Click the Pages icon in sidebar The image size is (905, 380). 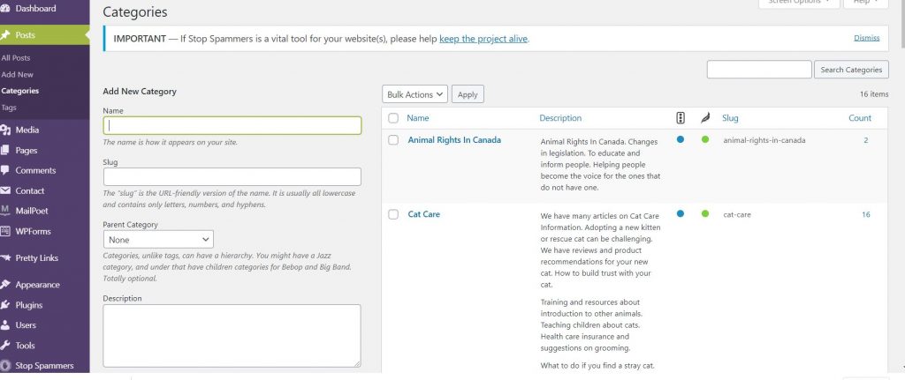pos(6,150)
